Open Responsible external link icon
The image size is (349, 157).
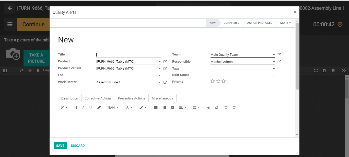[x=279, y=62]
